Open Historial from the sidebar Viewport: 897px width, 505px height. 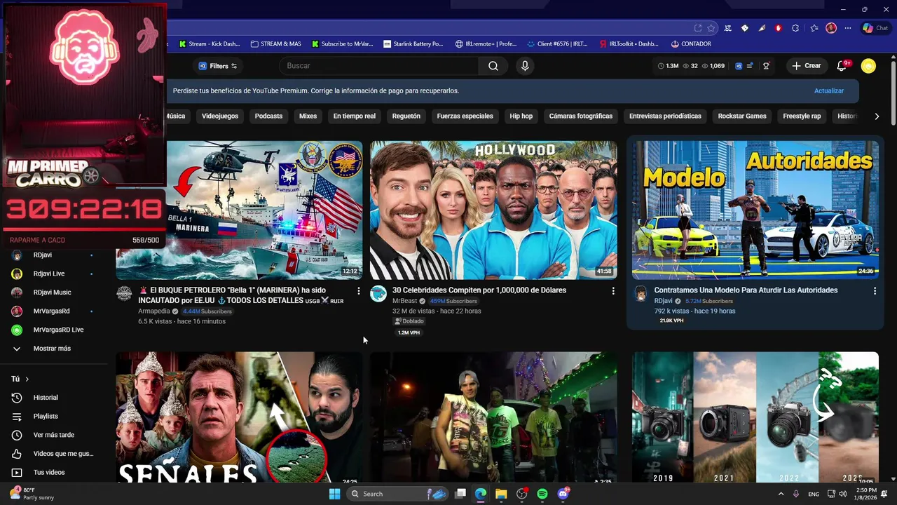[x=46, y=398]
